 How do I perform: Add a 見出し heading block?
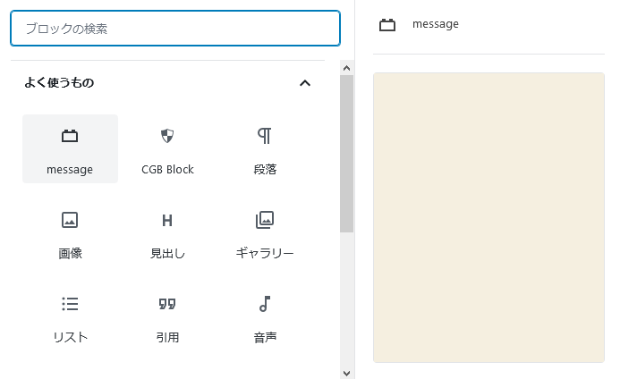point(167,233)
